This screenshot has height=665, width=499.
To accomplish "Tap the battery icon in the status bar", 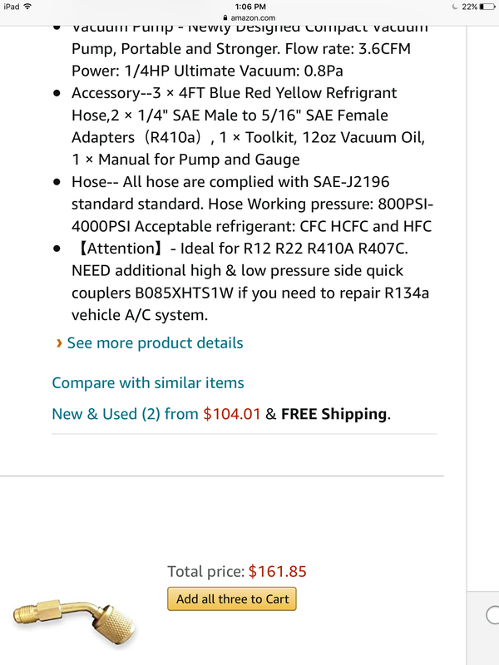I will tap(486, 6).
